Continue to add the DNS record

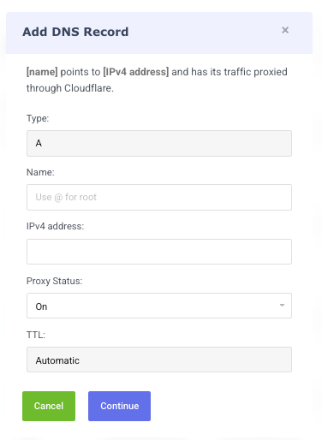(119, 406)
